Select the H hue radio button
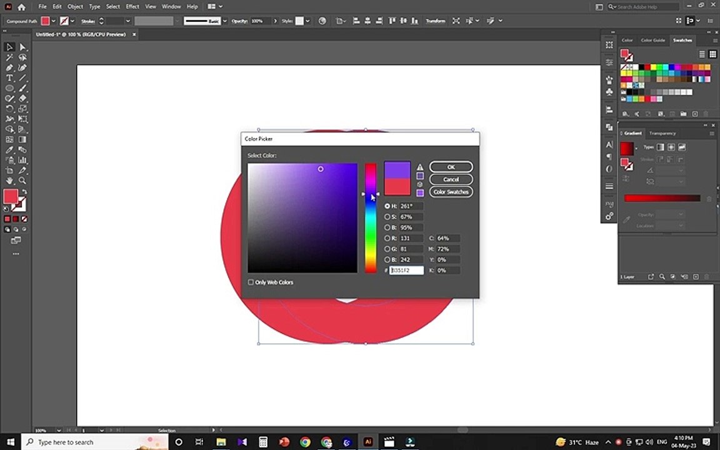 point(387,206)
